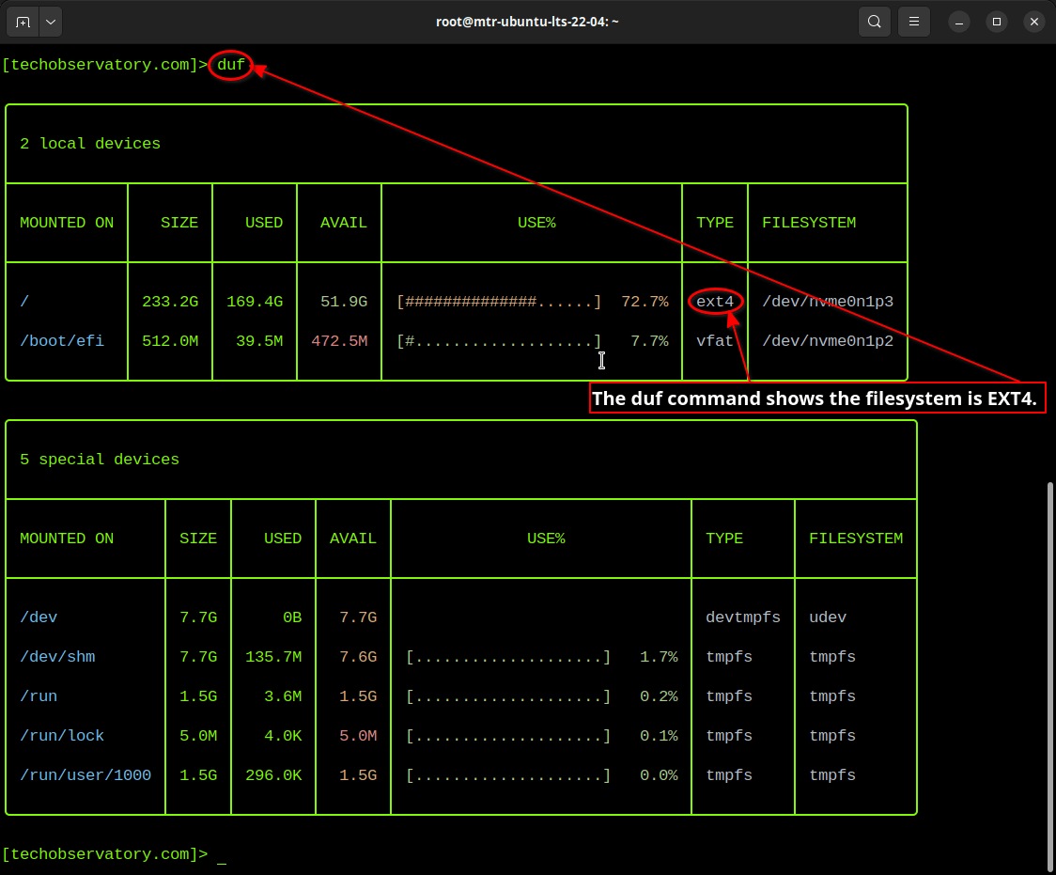This screenshot has width=1056, height=875.
Task: Click the /dev mount point
Action: click(39, 617)
